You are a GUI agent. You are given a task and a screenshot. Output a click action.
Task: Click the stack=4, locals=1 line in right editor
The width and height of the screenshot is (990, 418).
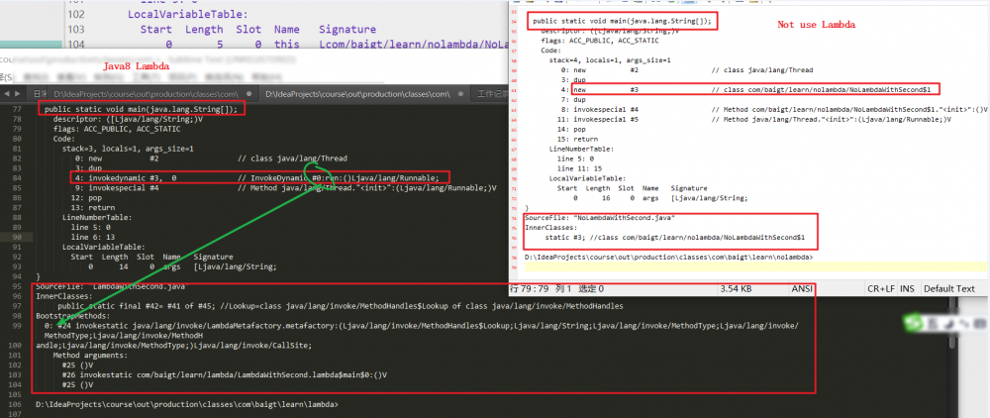click(x=609, y=60)
